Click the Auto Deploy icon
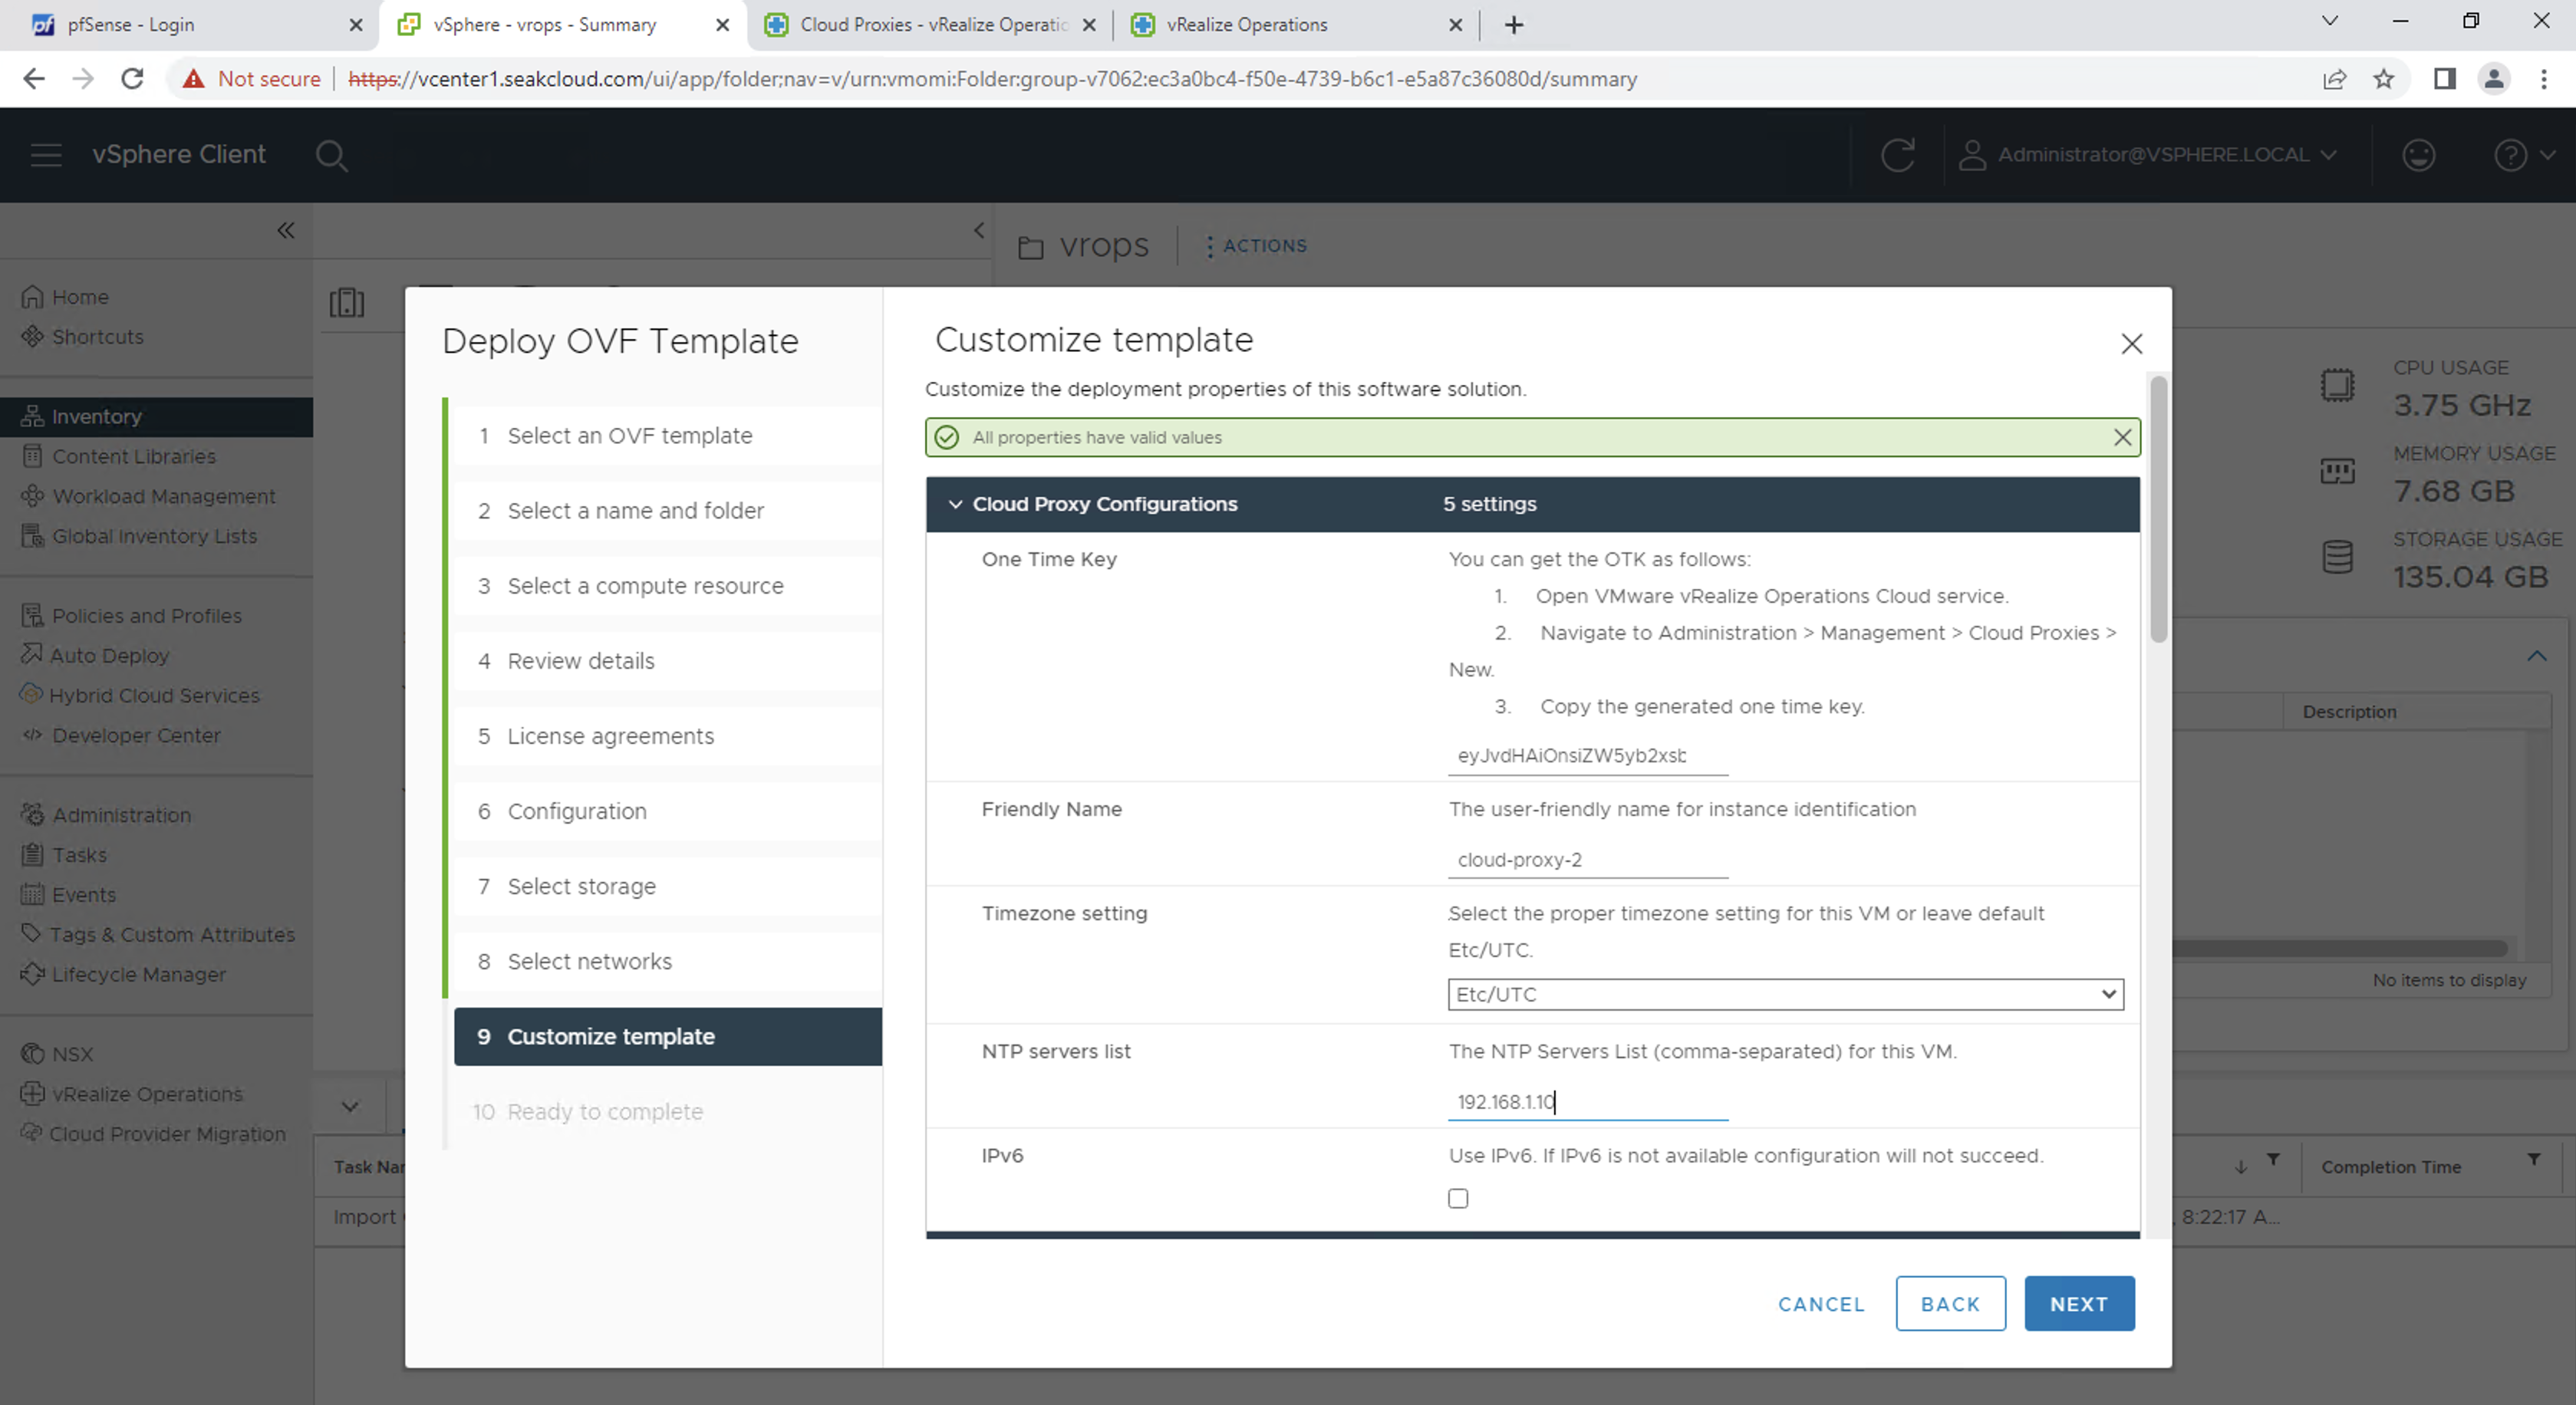This screenshot has height=1405, width=2576. (x=32, y=654)
